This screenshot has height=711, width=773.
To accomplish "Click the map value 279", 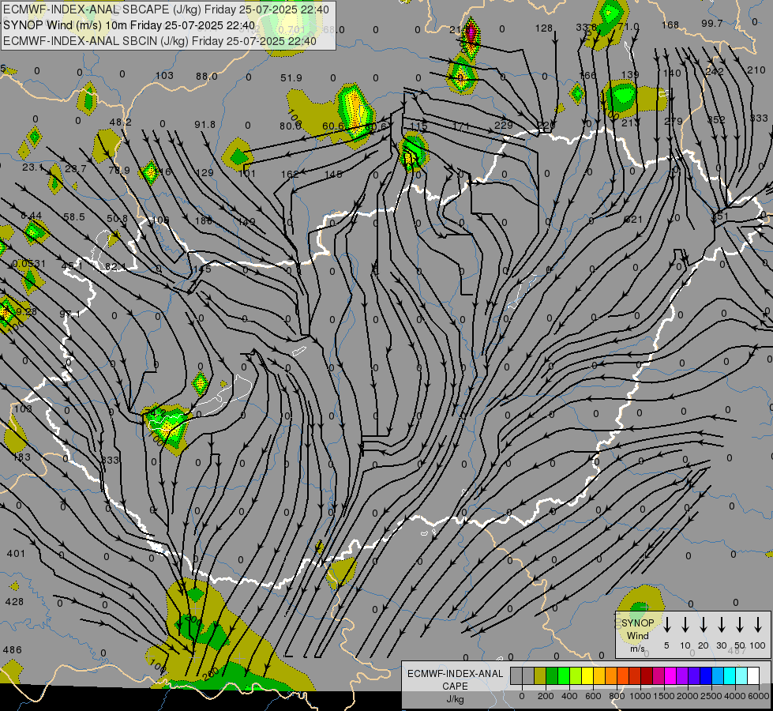I will tap(674, 122).
